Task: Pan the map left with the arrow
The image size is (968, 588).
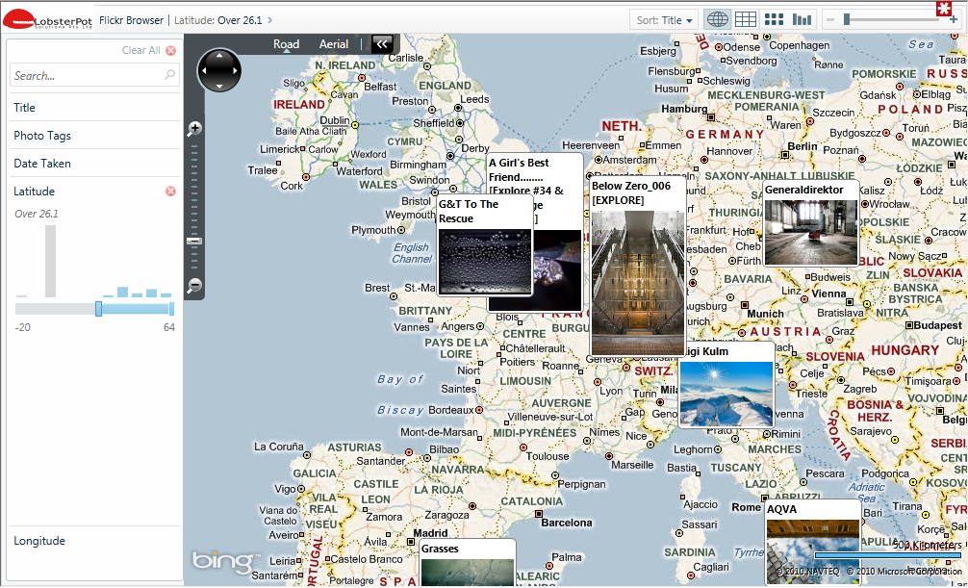Action: 204,71
